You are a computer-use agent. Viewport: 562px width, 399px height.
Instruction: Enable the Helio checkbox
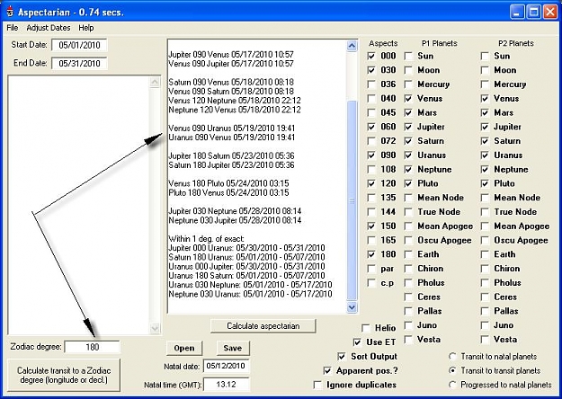[x=366, y=328]
